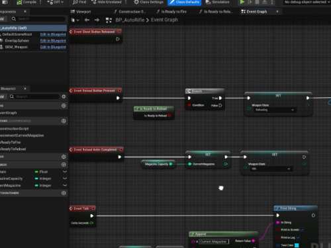Click the cyan Text Color swatch
Screen dimensions: 331x248
click(x=297, y=245)
